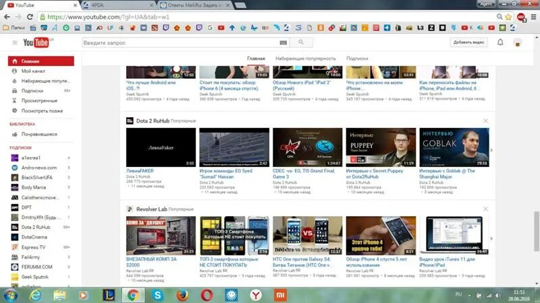Open the notifications bell
The width and height of the screenshot is (540, 303).
(x=500, y=42)
